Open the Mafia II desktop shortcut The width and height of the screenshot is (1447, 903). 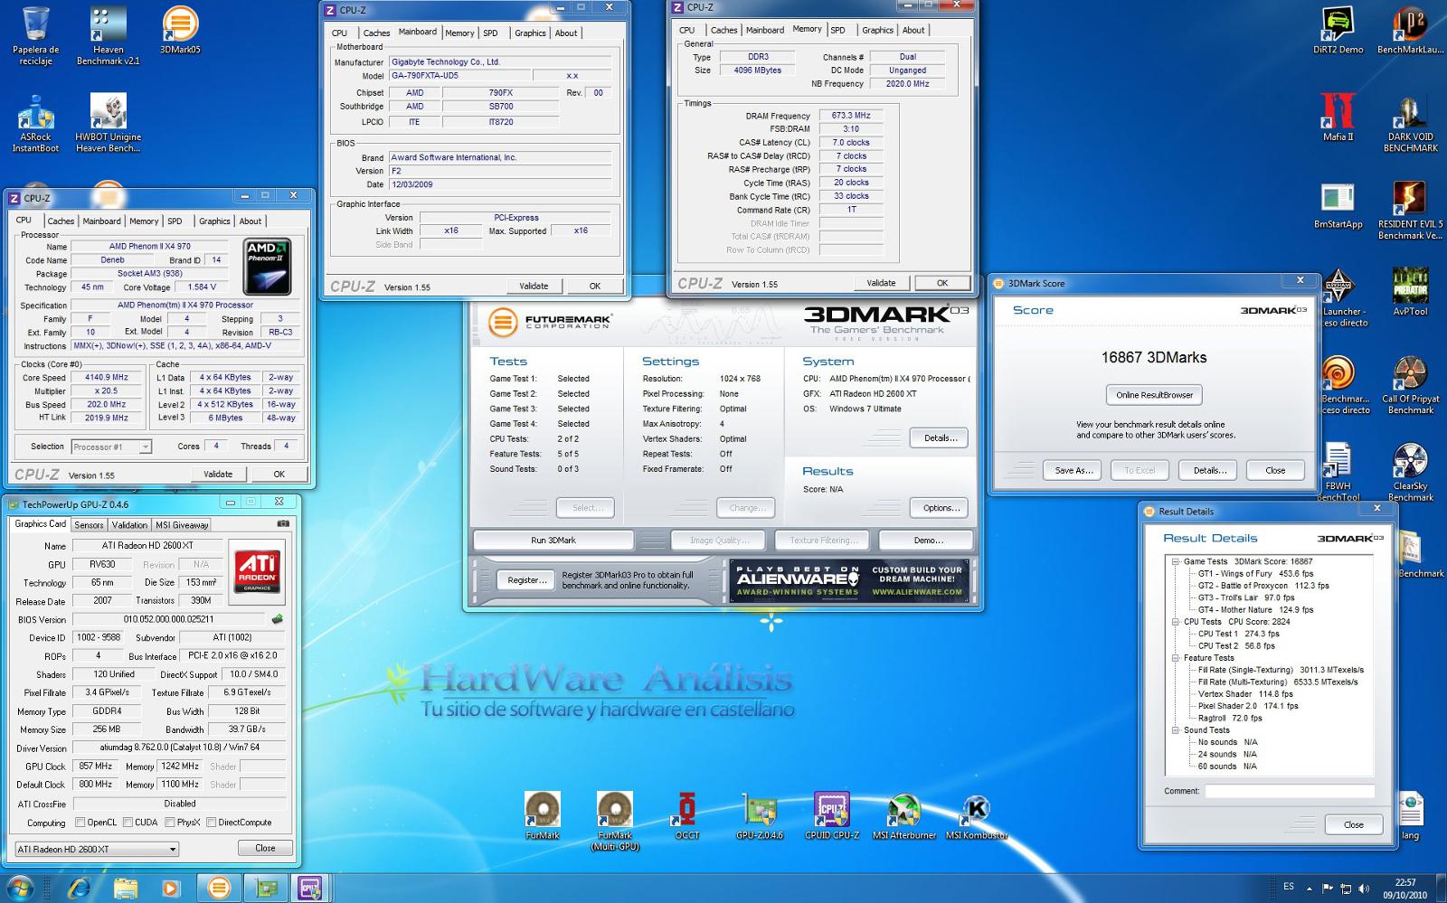coord(1338,118)
